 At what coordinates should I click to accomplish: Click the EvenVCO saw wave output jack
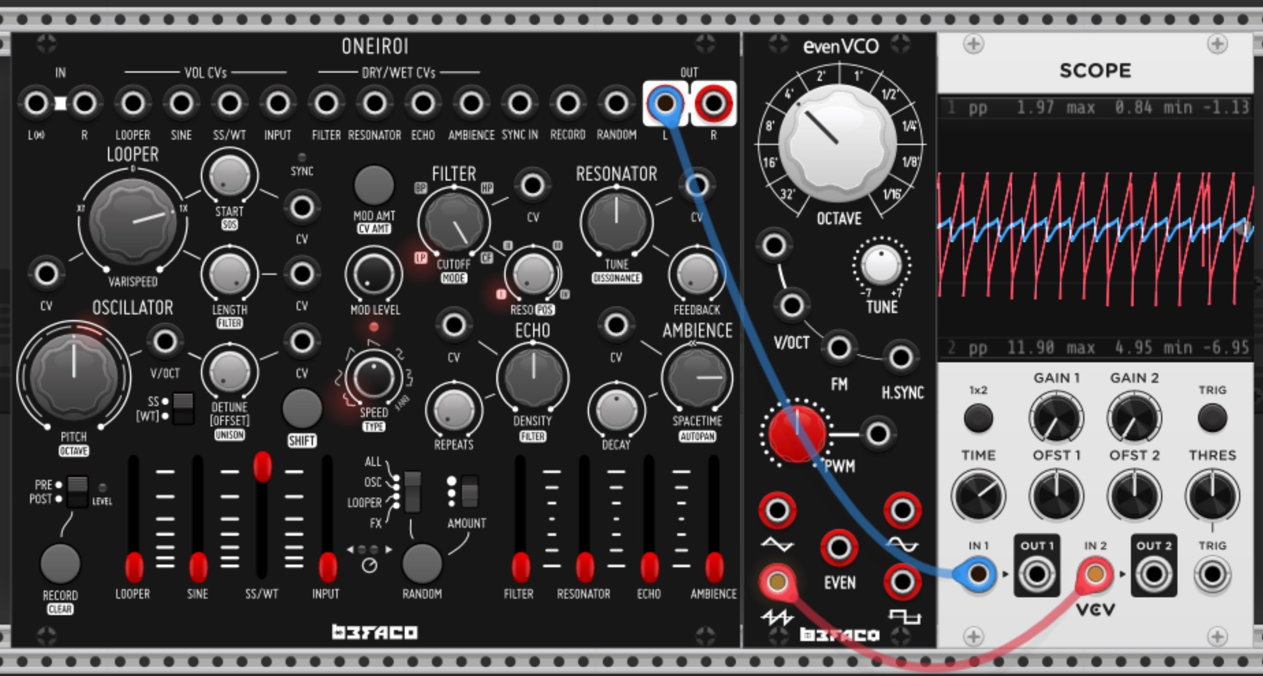(x=777, y=582)
